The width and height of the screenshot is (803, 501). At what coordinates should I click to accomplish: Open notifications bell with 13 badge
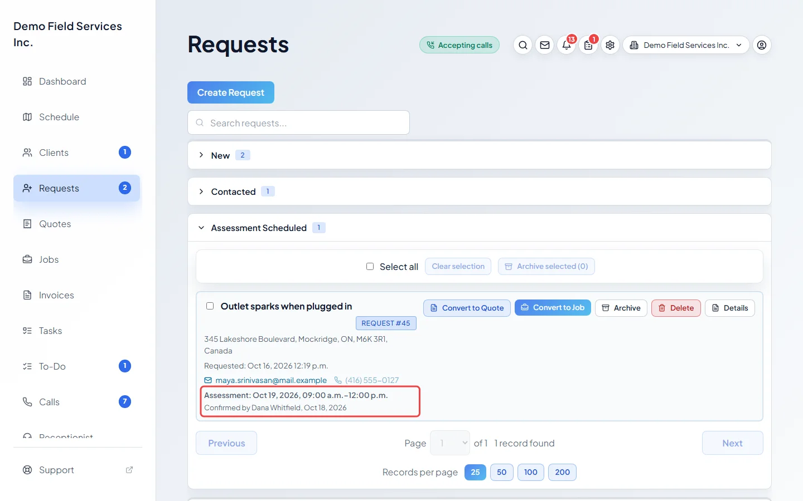567,45
